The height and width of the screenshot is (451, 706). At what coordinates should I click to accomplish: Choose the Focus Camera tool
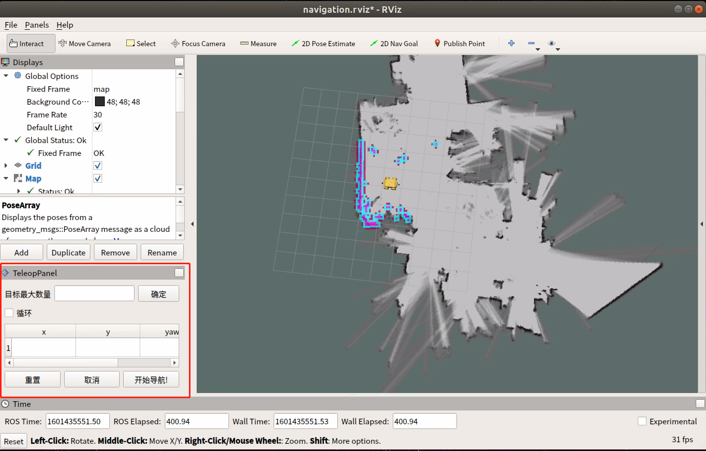pyautogui.click(x=198, y=44)
